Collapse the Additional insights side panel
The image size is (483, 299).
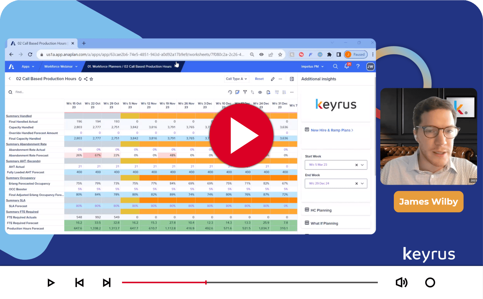click(292, 79)
